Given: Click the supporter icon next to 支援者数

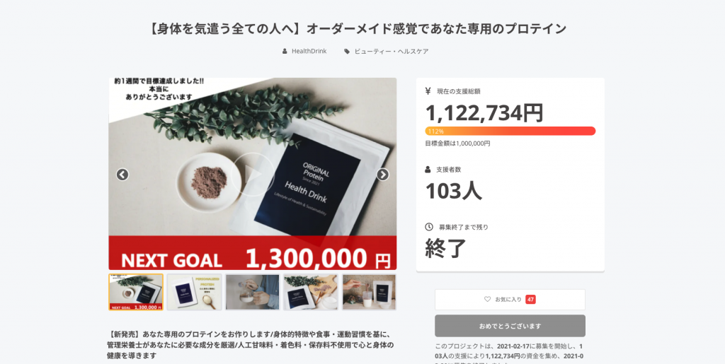Looking at the screenshot, I should point(428,170).
